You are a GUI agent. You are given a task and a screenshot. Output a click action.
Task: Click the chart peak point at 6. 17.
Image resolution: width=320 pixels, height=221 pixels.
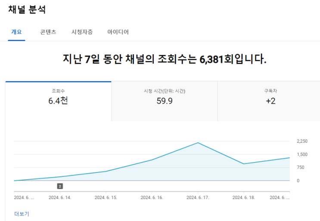[198, 143]
